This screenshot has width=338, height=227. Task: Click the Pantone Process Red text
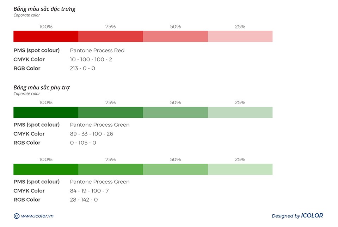pos(97,50)
